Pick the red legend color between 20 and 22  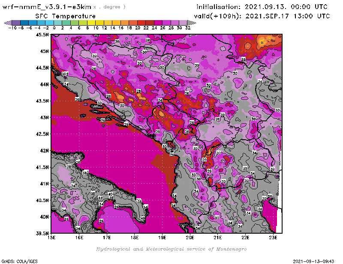coord(141,23)
